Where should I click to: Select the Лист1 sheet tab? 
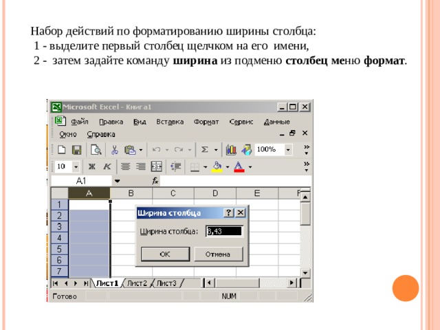tap(107, 283)
